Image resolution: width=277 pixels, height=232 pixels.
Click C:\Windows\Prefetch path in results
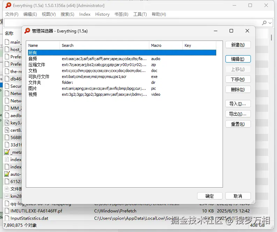point(115,211)
